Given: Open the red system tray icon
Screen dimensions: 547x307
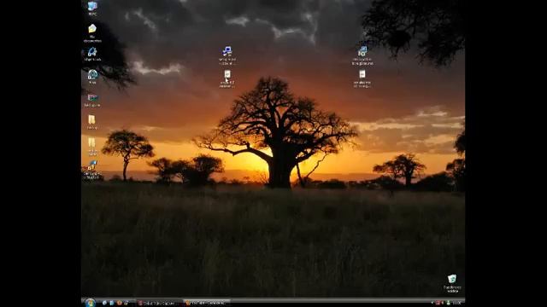Looking at the screenshot, I should pos(438,304).
